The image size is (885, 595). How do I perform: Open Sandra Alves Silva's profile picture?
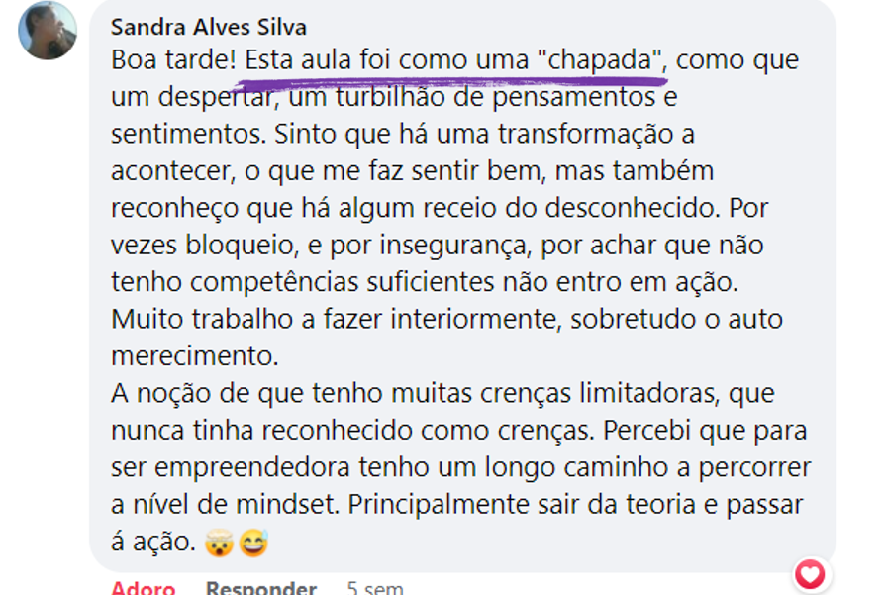click(x=48, y=31)
